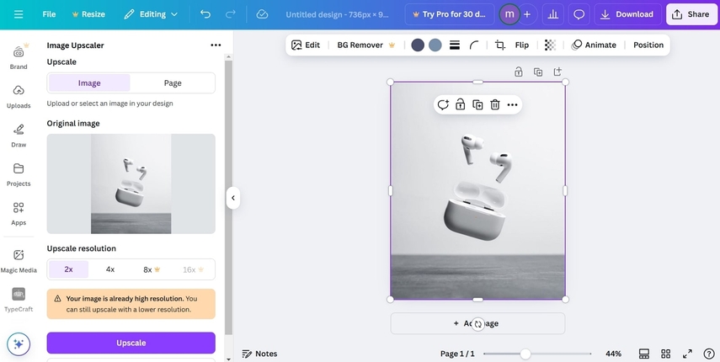Open the File menu
This screenshot has height=362, width=720.
pos(49,14)
